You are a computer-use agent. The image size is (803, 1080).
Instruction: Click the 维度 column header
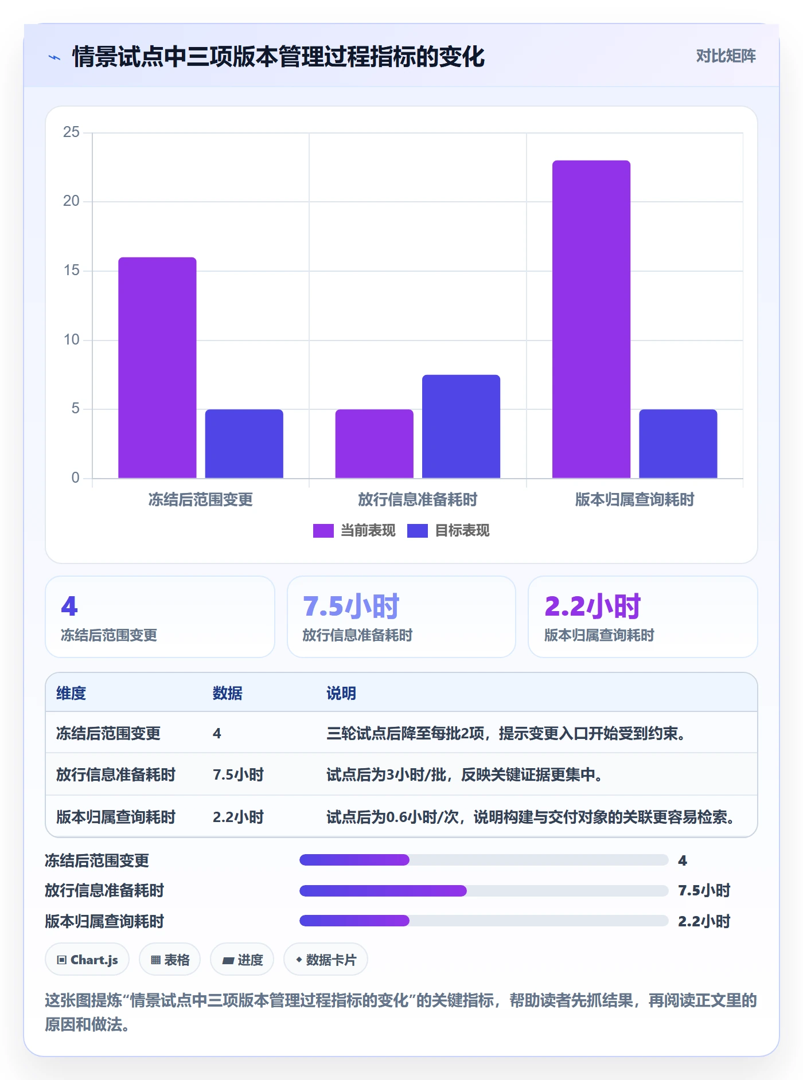71,693
